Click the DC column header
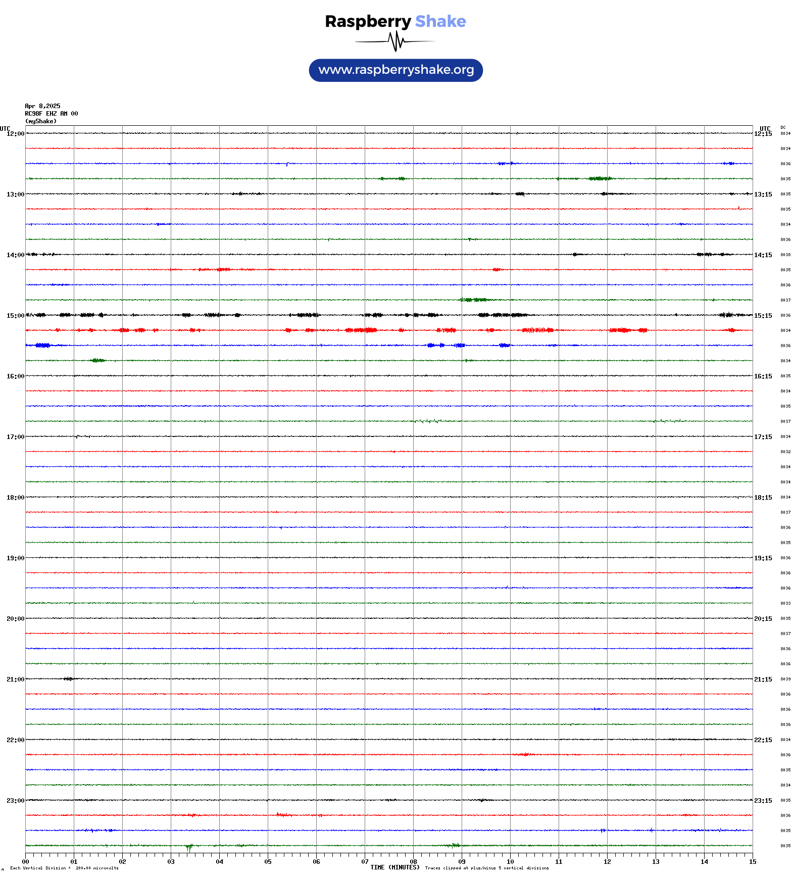 (783, 128)
